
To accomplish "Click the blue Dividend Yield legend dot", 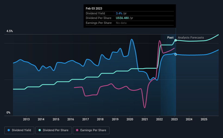I will pyautogui.click(x=9, y=130).
